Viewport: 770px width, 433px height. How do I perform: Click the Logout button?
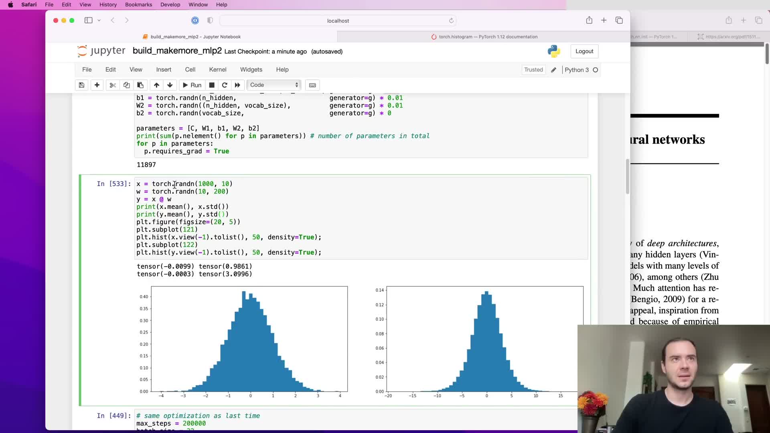click(584, 51)
